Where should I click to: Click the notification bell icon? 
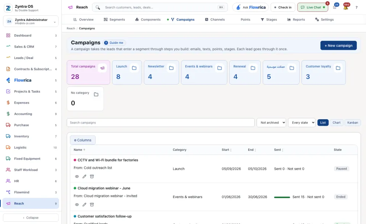346,7
